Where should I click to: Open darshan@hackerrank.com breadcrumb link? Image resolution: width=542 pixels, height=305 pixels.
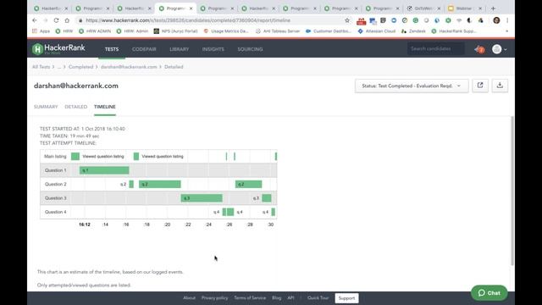coord(129,67)
